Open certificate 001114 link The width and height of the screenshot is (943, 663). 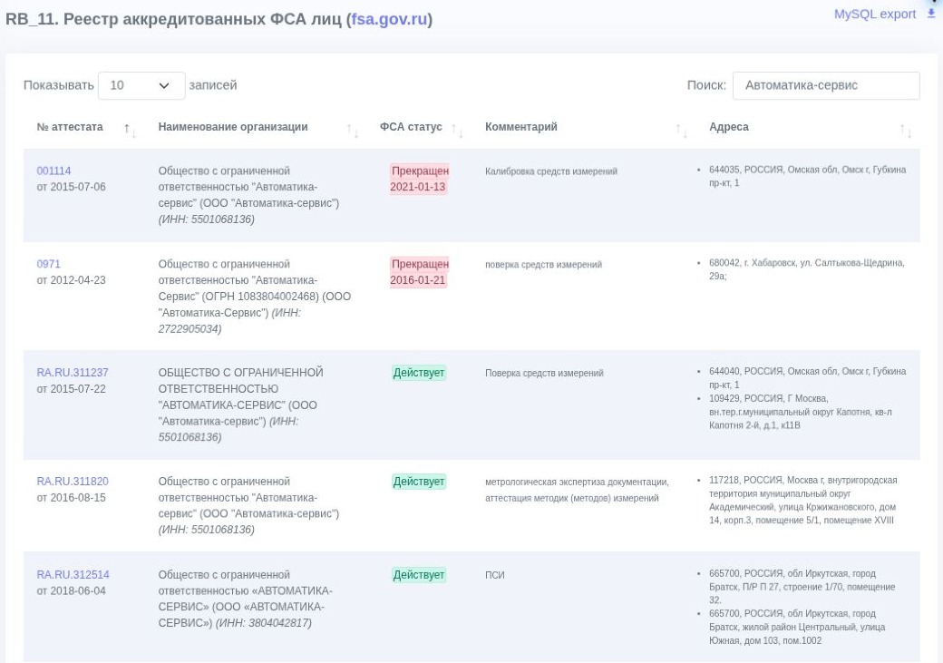[53, 171]
